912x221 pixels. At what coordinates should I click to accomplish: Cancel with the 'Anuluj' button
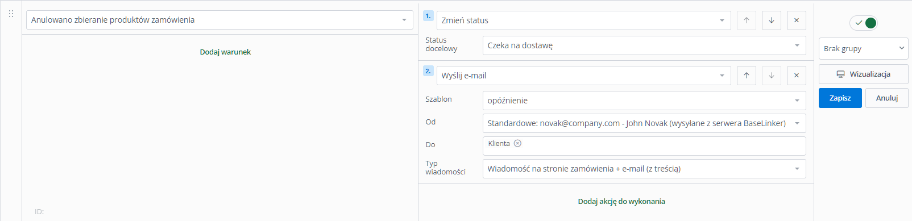tap(887, 98)
